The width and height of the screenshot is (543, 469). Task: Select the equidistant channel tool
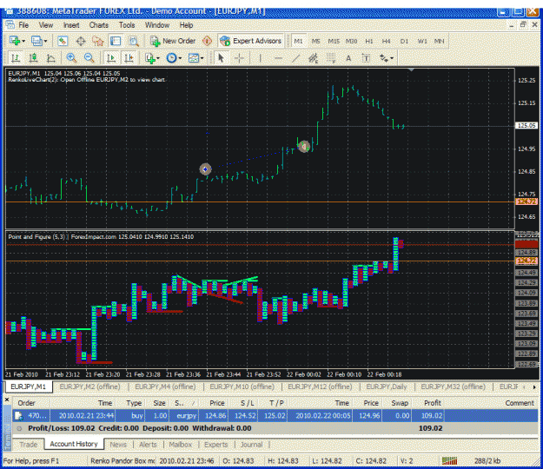pos(314,58)
